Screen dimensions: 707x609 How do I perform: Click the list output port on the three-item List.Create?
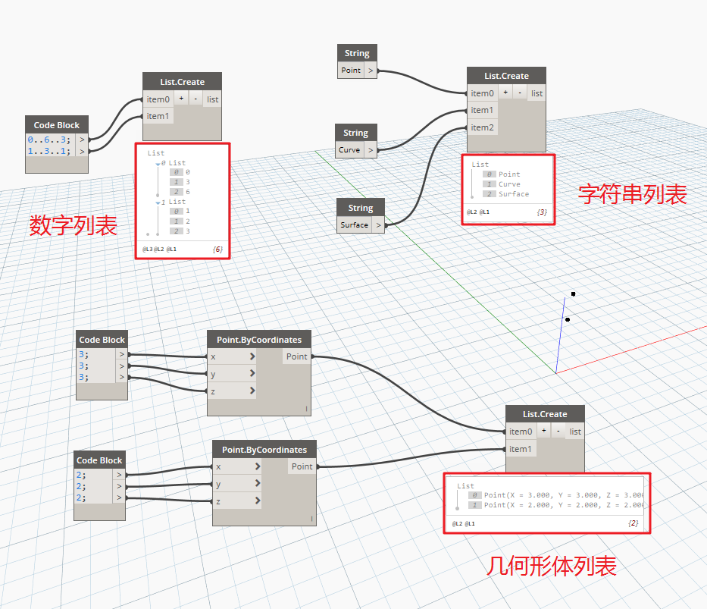tap(537, 93)
